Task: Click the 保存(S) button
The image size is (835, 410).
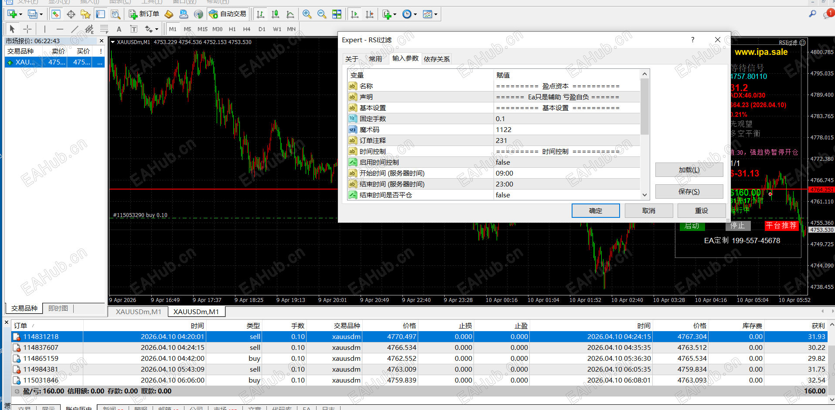Action: click(x=689, y=192)
